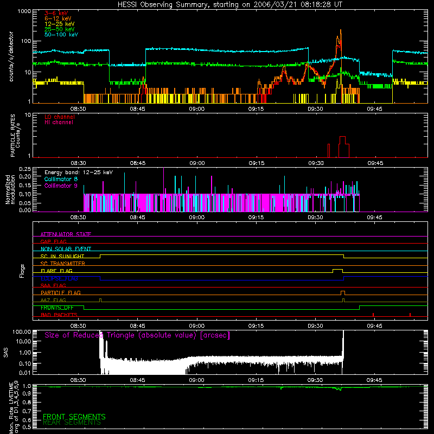This screenshot has height=434, width=434.
Task: Select the green '25-50 keV' legend label
Action: pos(60,29)
